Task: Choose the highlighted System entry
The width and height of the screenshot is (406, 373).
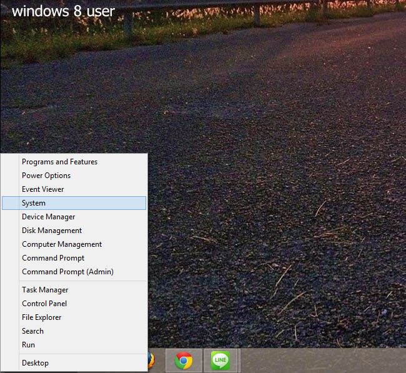Action: pos(74,203)
